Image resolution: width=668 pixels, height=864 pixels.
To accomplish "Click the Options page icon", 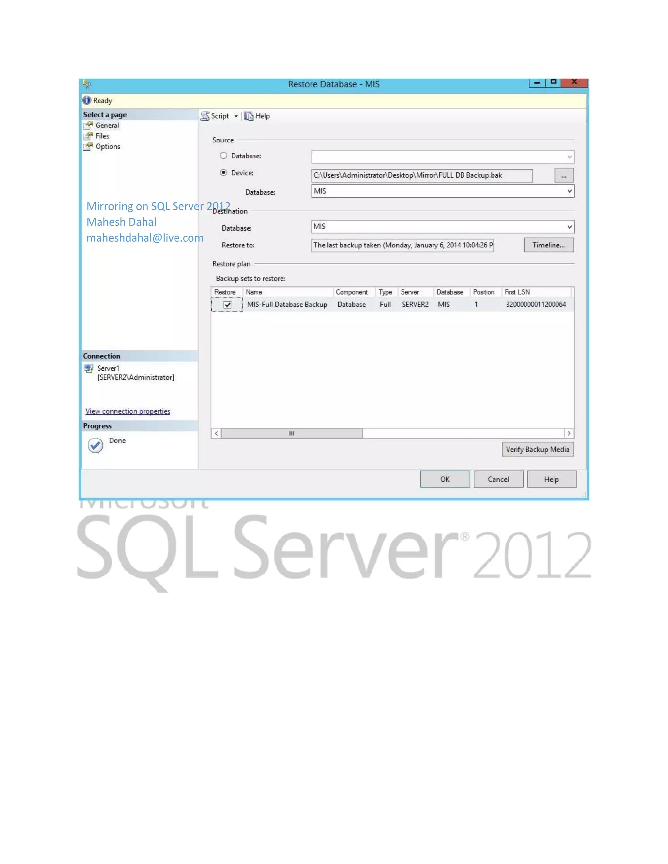I will (88, 147).
